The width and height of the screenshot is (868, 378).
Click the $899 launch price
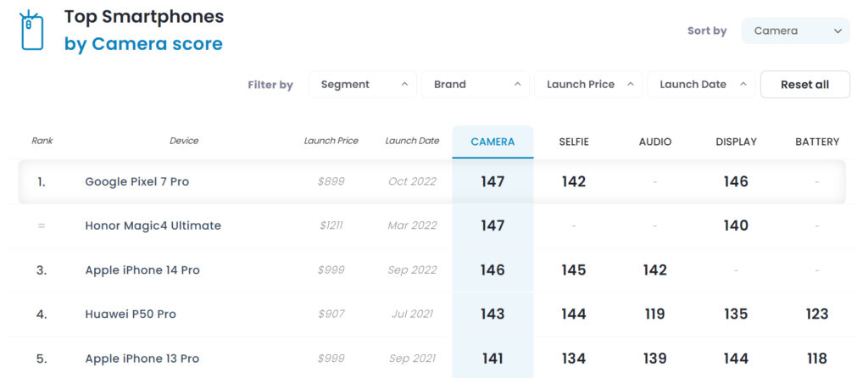tap(331, 181)
